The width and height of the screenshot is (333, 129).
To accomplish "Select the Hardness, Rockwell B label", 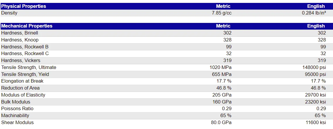I will (25, 47).
